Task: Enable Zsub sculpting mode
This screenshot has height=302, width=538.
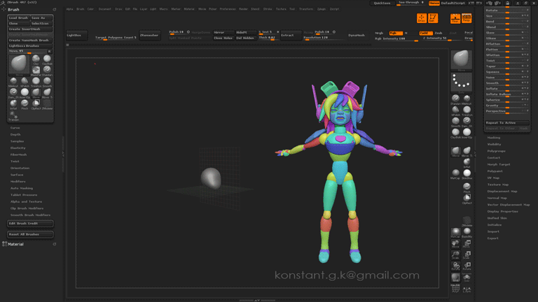Action: pyautogui.click(x=439, y=33)
